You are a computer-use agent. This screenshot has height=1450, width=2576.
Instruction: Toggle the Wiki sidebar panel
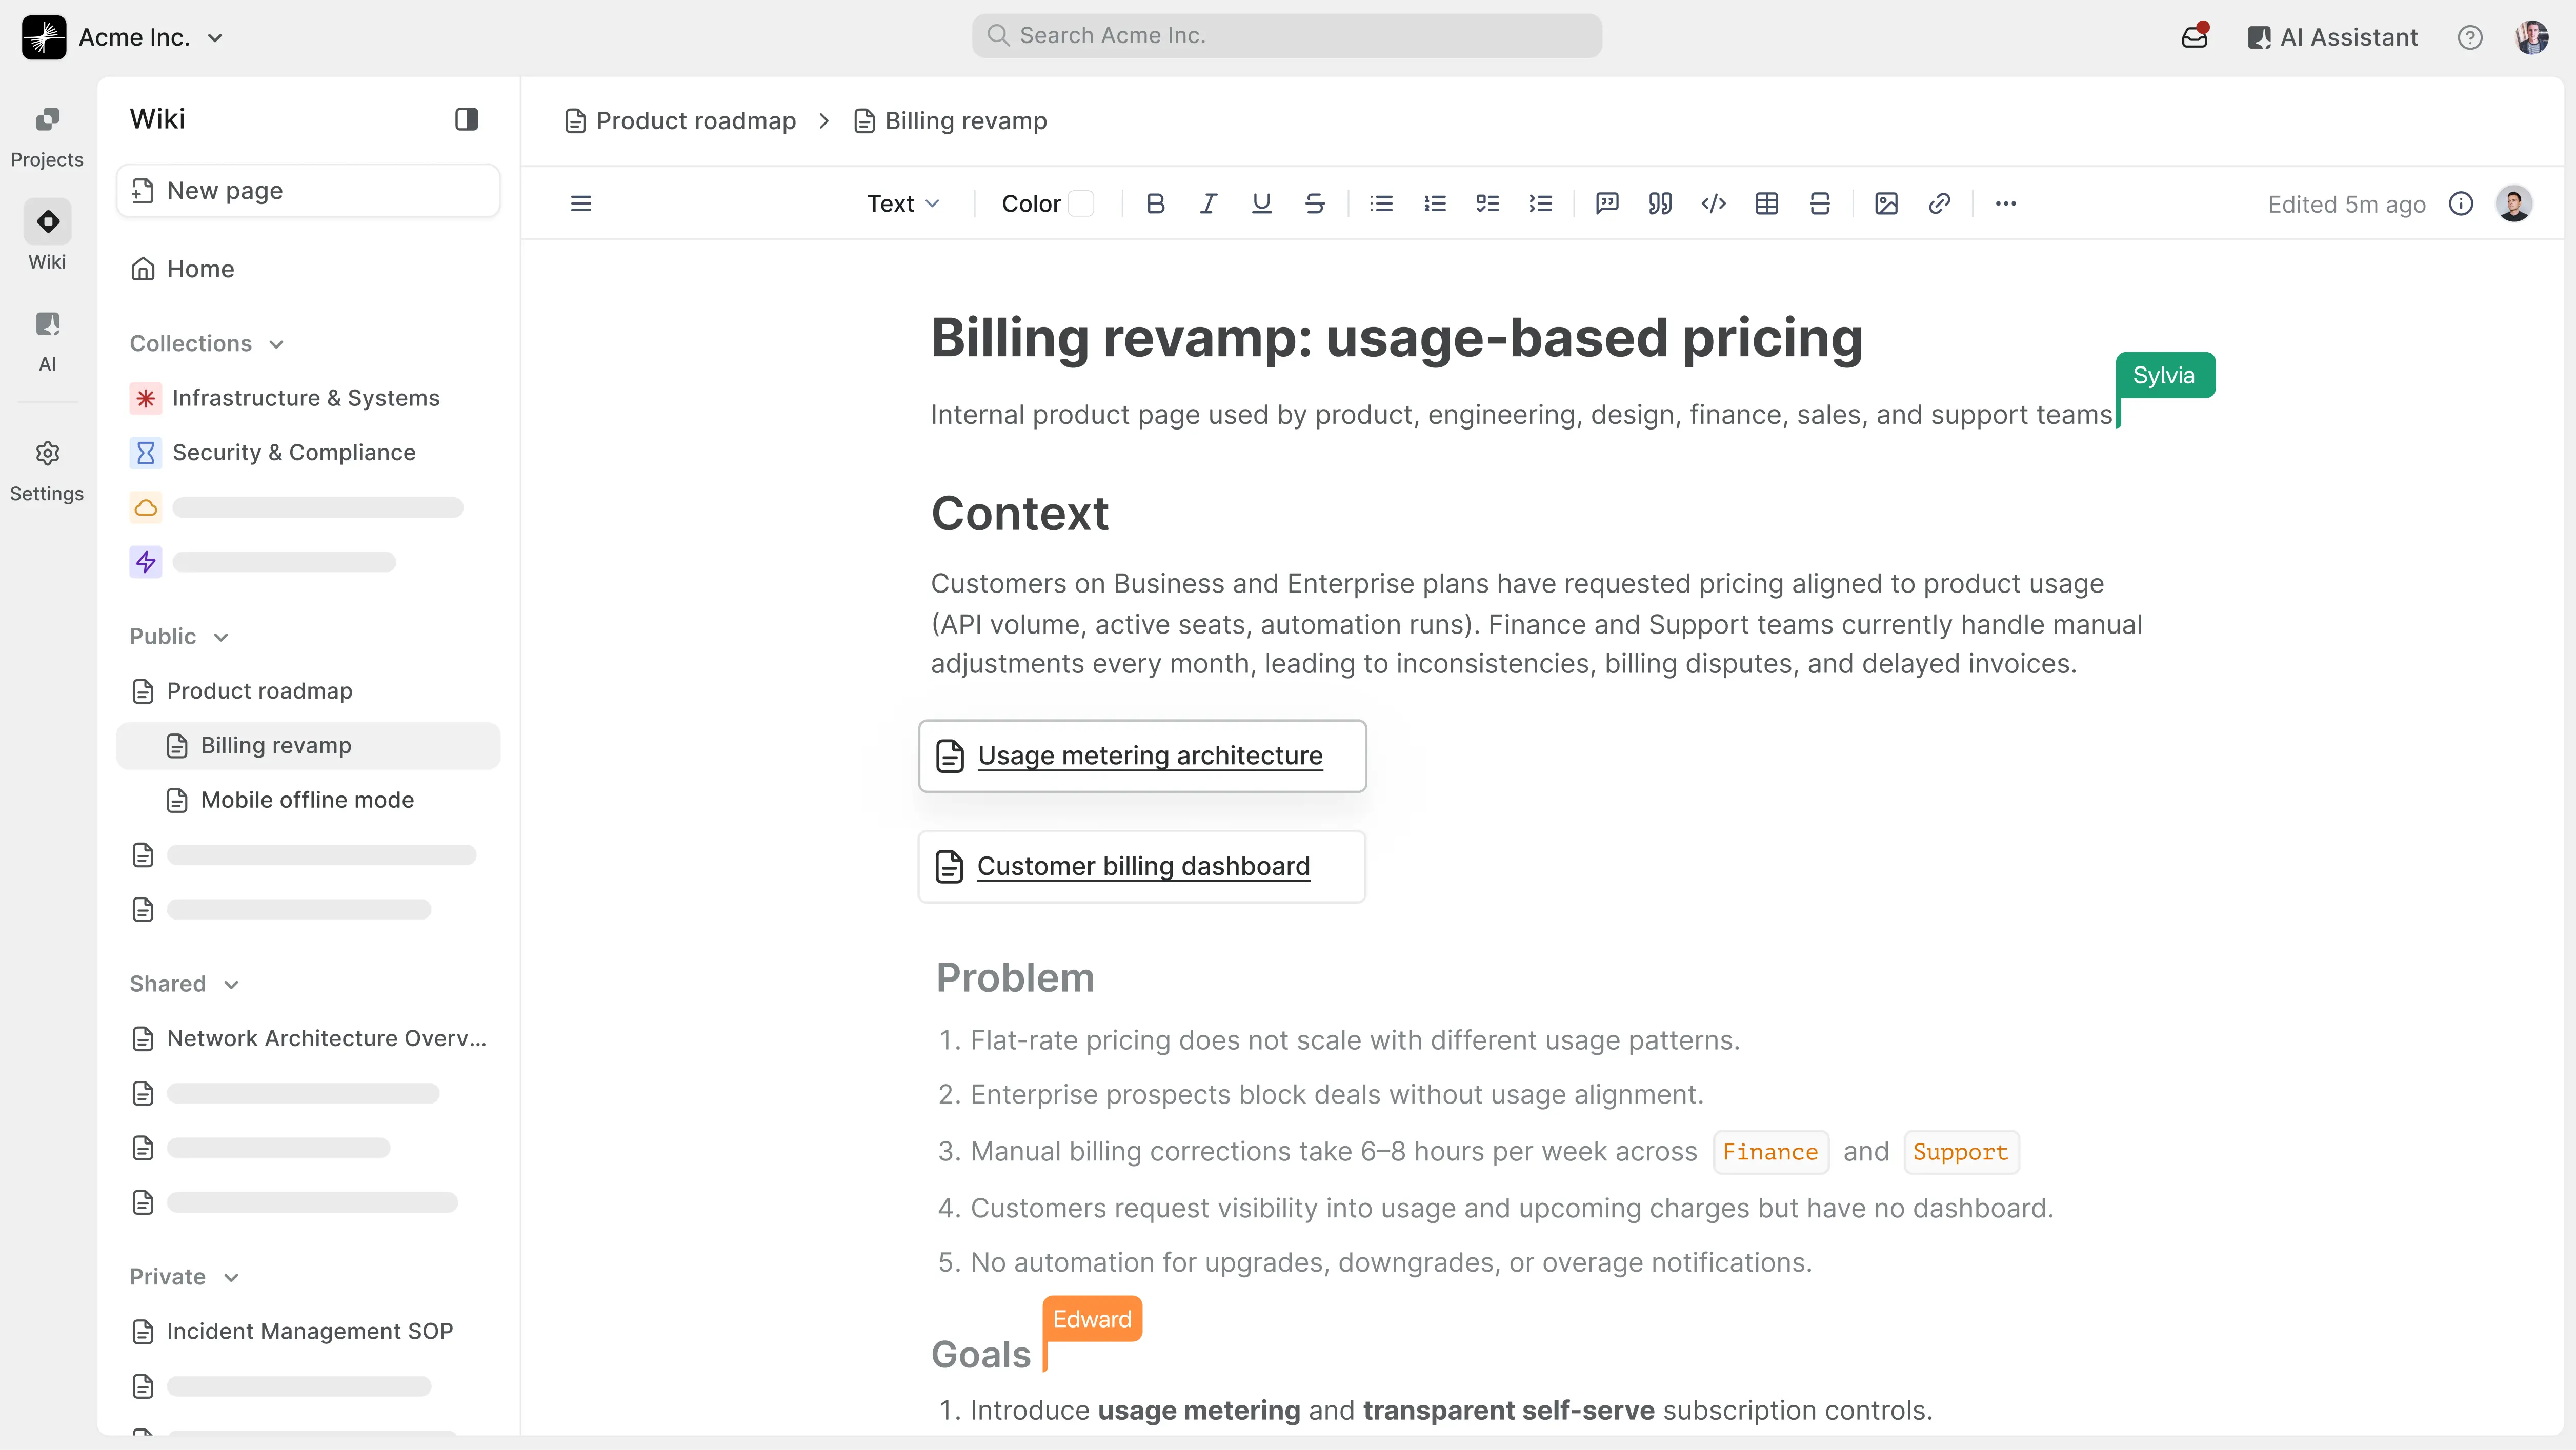[466, 119]
